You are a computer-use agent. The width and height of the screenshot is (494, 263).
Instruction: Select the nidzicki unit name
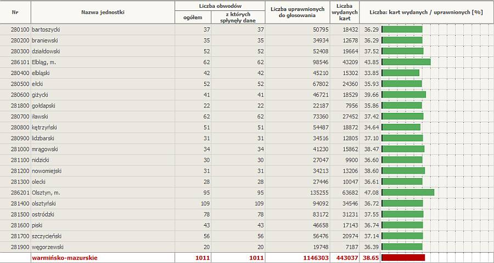coord(40,160)
